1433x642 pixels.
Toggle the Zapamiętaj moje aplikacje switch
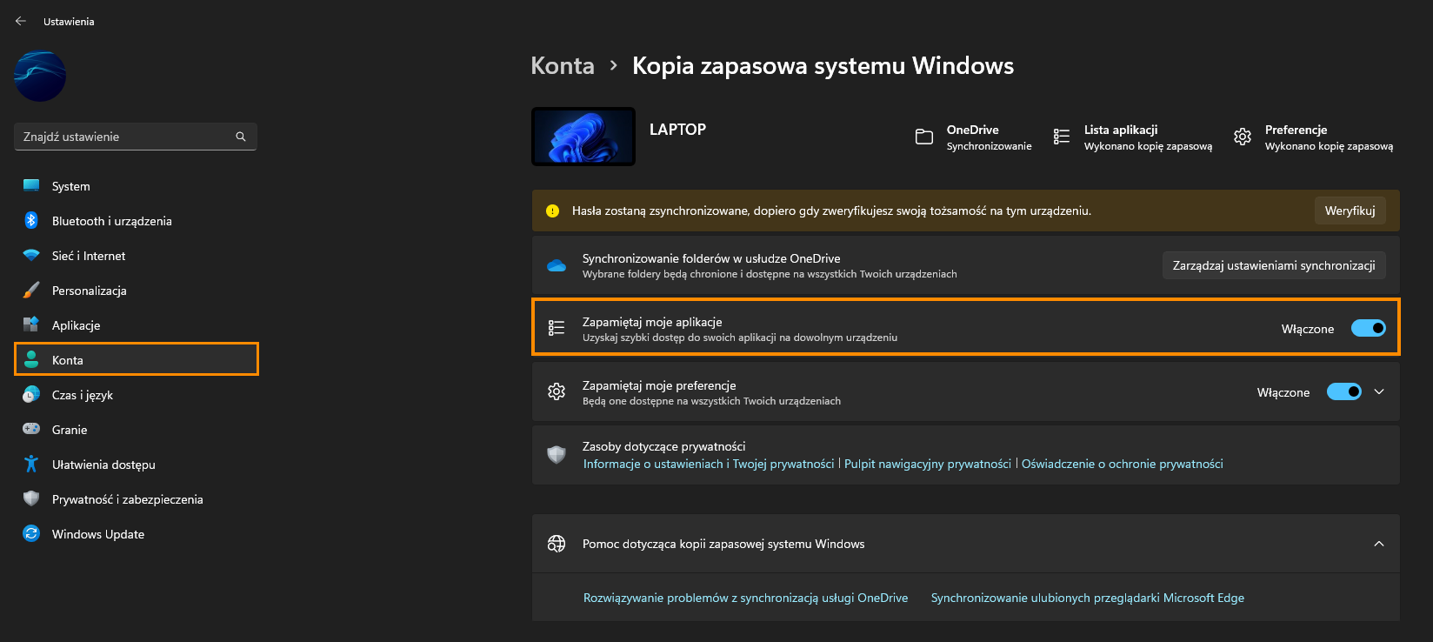tap(1368, 328)
